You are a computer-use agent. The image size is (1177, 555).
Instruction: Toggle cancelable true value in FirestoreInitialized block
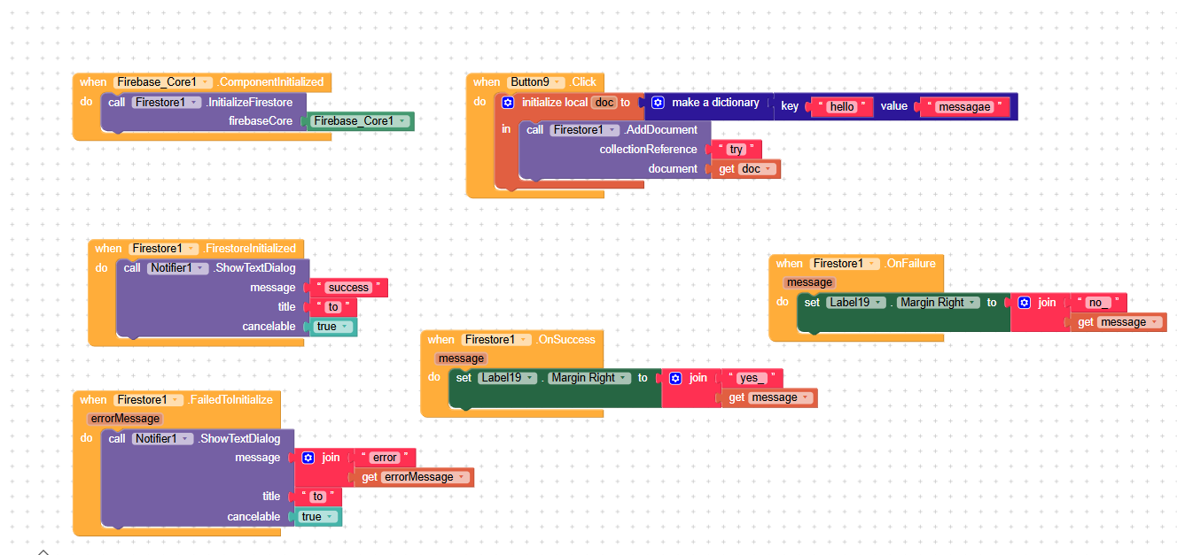point(334,327)
